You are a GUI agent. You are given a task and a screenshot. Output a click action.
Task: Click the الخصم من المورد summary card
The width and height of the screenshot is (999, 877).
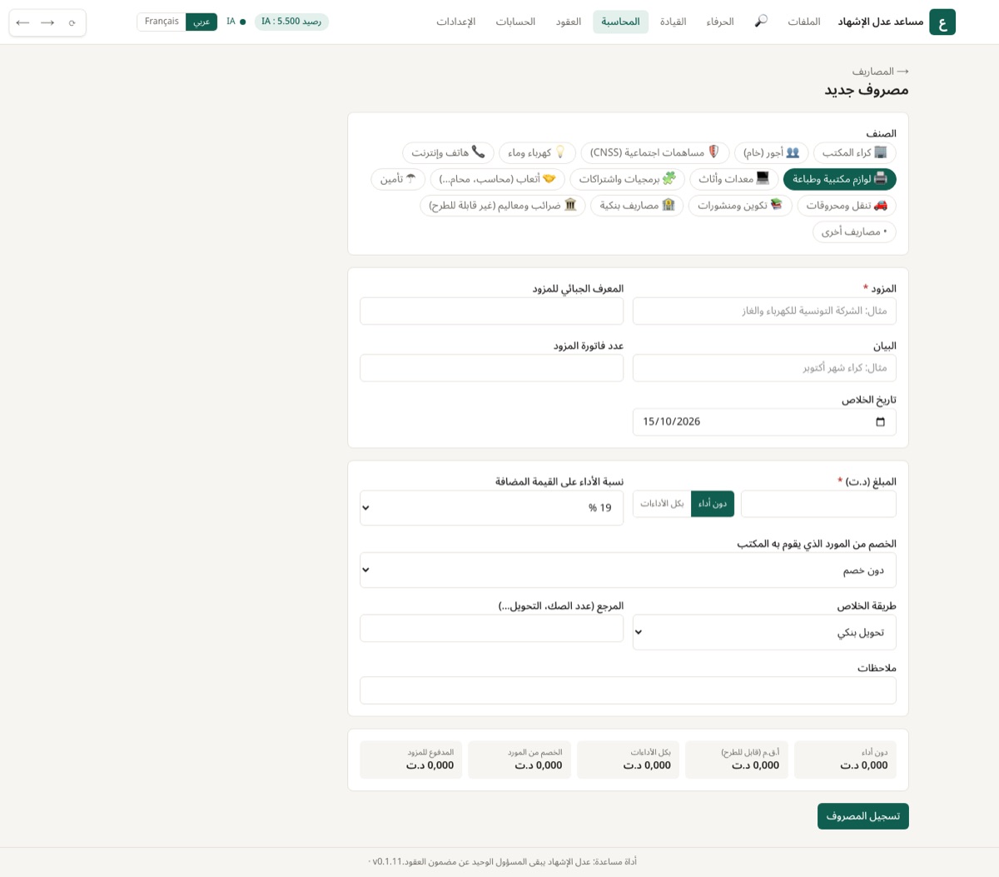519,760
